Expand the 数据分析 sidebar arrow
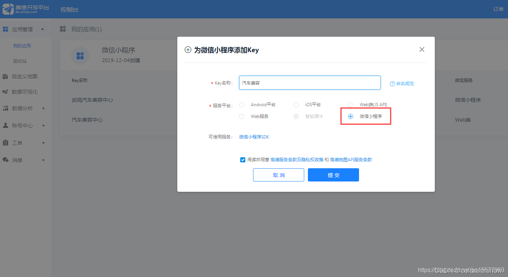The height and width of the screenshot is (277, 508). (x=43, y=108)
